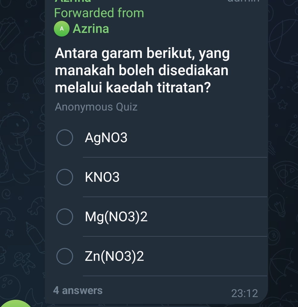
Task: Click the 'Forwarded from' header text
Action: coord(99,13)
